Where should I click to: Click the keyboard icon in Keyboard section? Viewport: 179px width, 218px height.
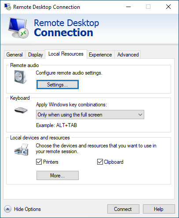click(21, 110)
